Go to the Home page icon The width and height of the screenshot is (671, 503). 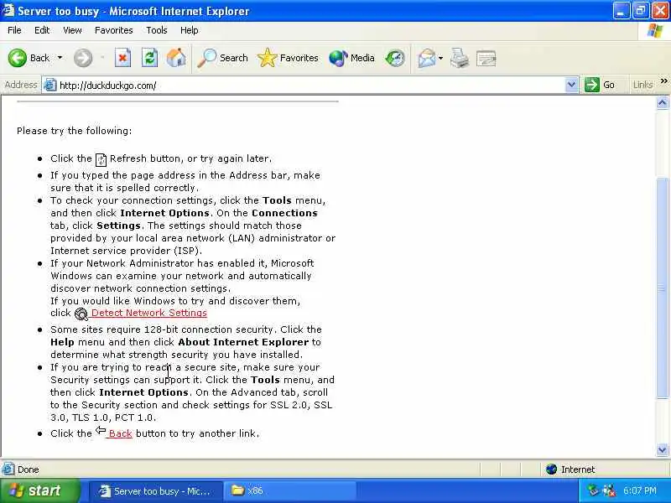click(176, 58)
